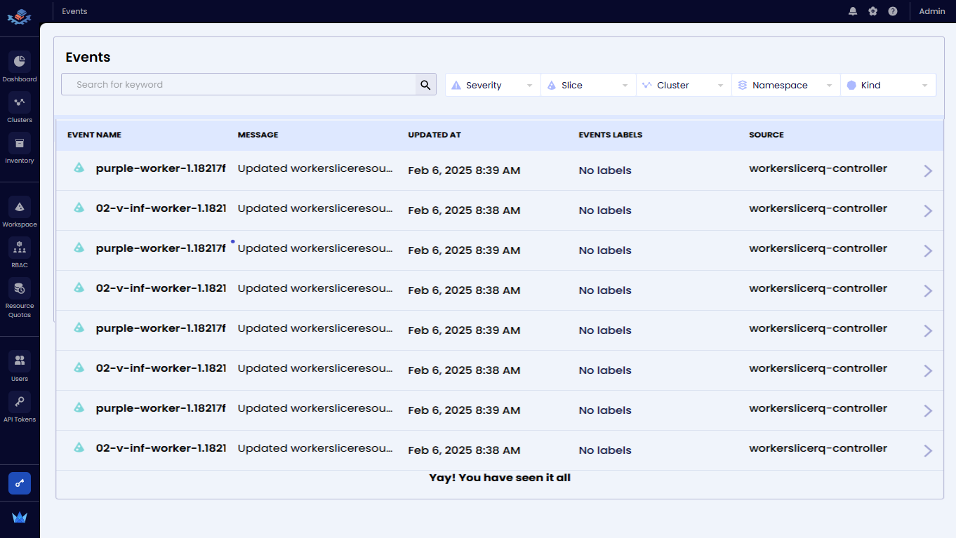Open the Dashboard sidebar icon
The width and height of the screenshot is (956, 538).
[x=20, y=62]
